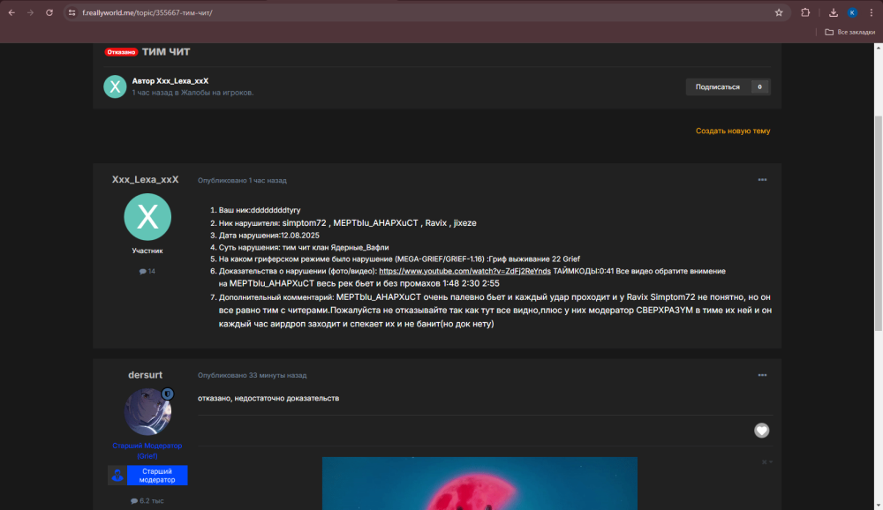The width and height of the screenshot is (883, 510).
Task: Click 'Опубликовано 33 минуты назад' timestamp
Action: coord(253,375)
